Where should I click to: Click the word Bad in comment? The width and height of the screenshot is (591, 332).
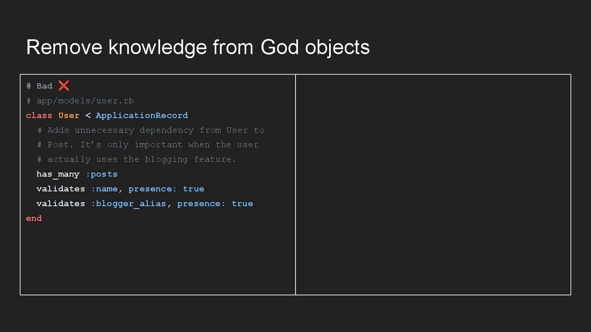pos(44,86)
